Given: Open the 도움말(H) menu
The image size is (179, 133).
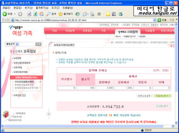Looking at the screenshot, I should 68,8.
